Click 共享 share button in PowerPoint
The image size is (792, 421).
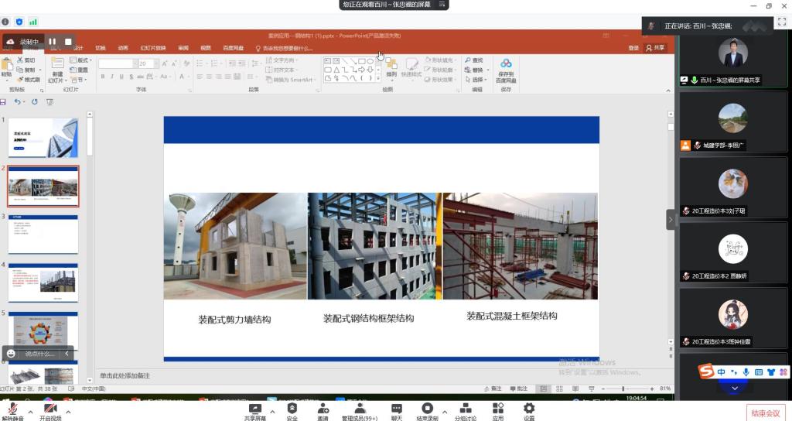[x=656, y=48]
